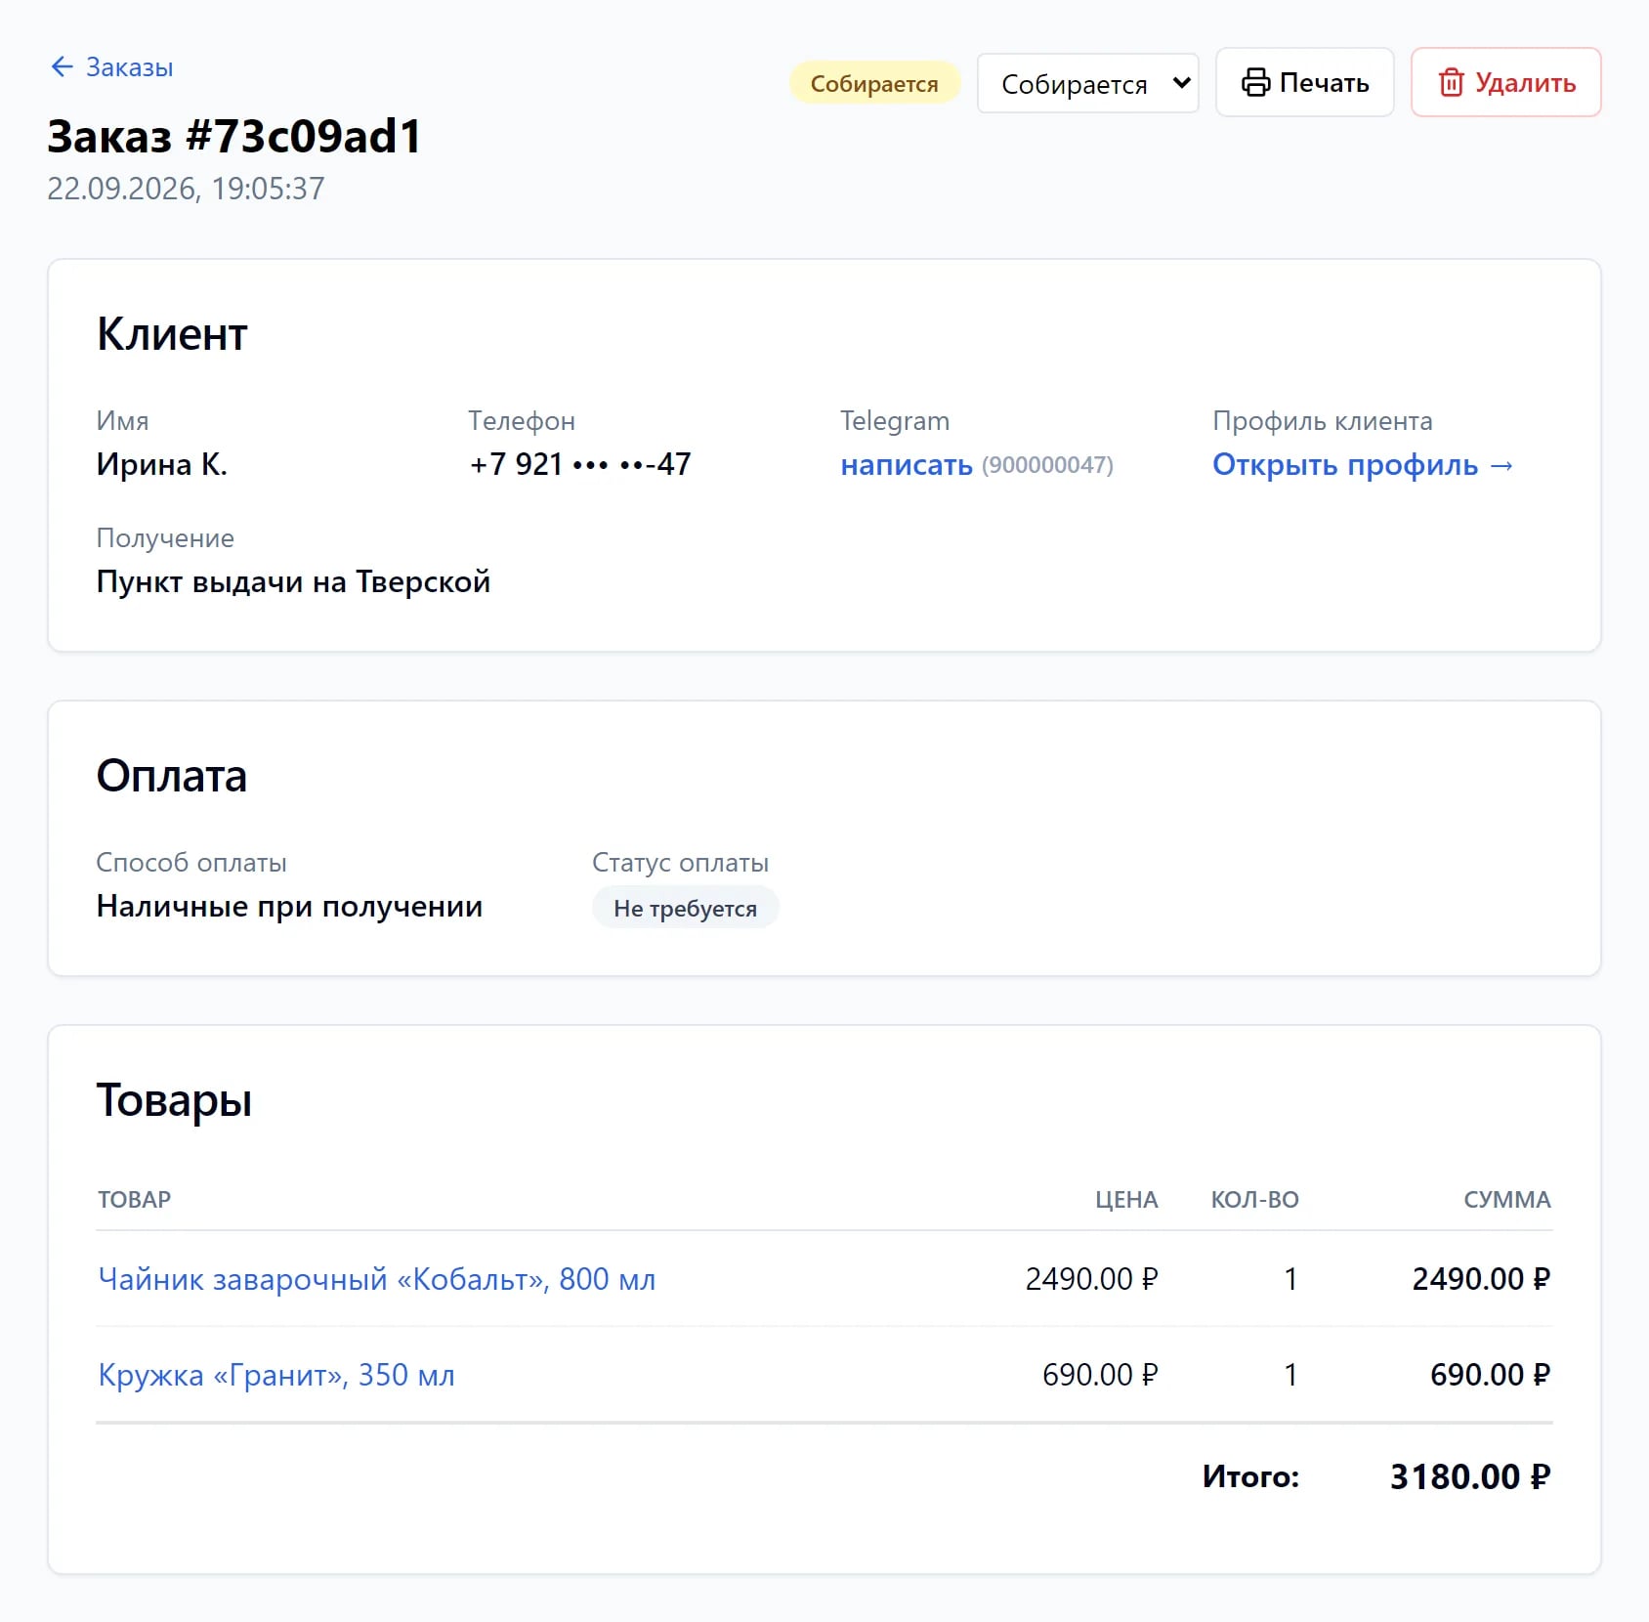
Task: Open the Собирается status dropdown
Action: [x=1087, y=84]
